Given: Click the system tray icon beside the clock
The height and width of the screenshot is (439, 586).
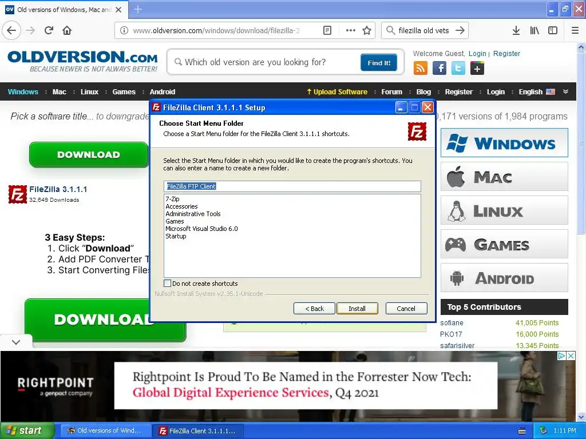Looking at the screenshot, I should point(544,430).
